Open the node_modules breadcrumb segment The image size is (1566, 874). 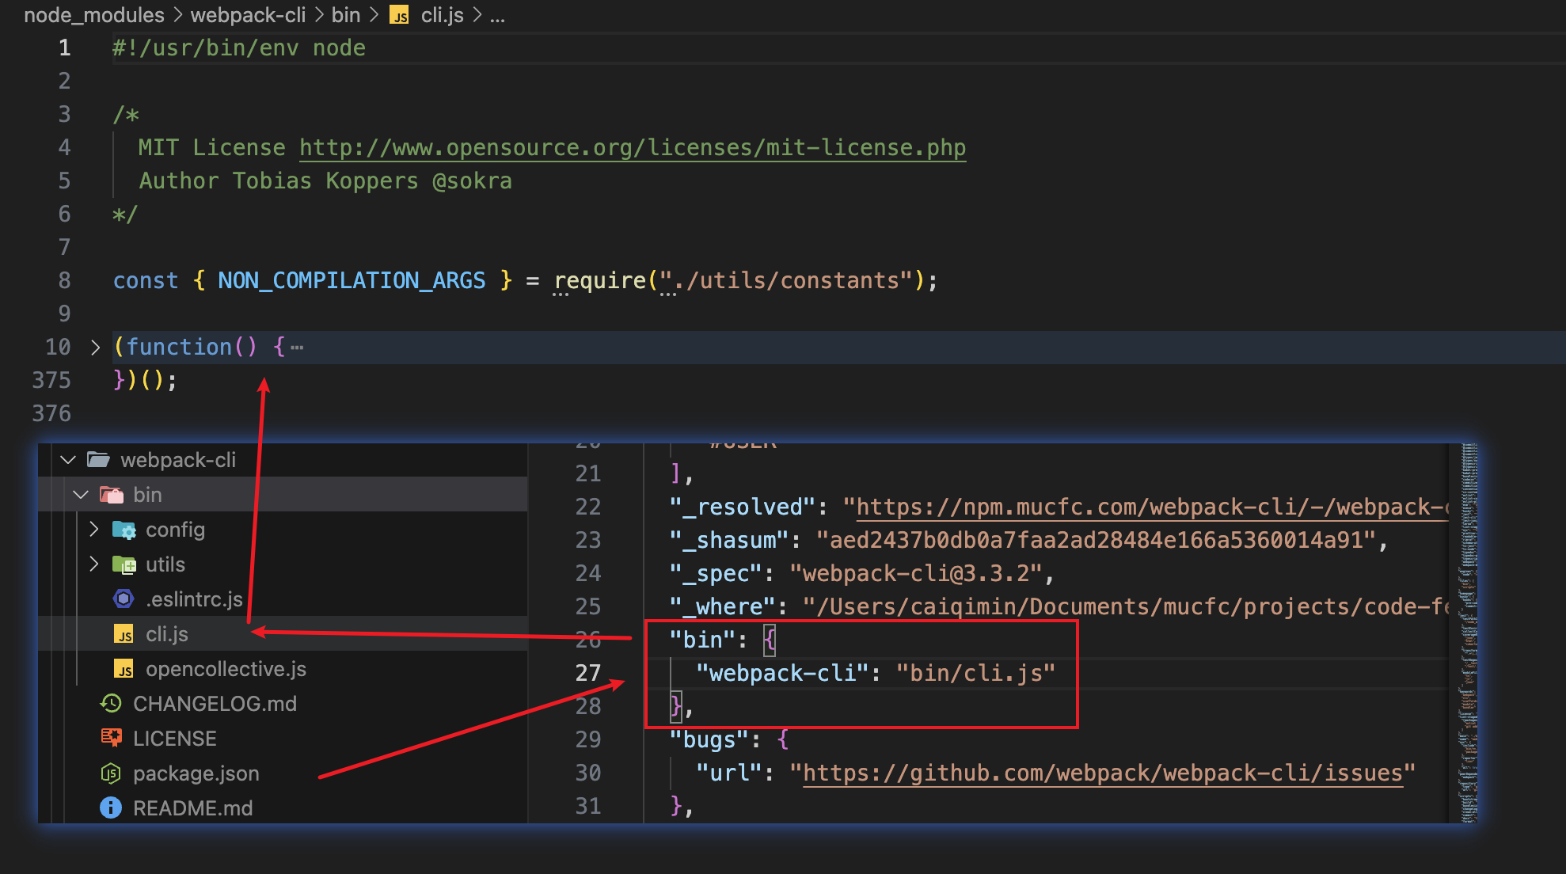pyautogui.click(x=94, y=15)
